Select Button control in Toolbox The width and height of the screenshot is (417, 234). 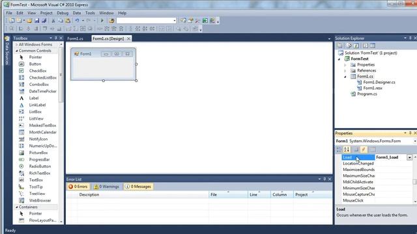[35, 64]
